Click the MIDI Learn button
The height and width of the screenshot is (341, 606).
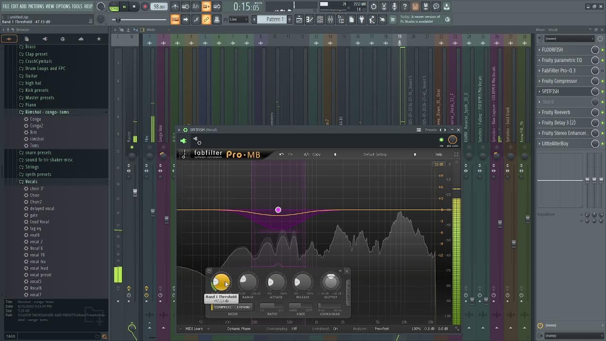(194, 329)
